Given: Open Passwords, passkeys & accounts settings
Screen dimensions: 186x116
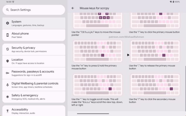Looking at the screenshot, I should (x=34, y=73).
